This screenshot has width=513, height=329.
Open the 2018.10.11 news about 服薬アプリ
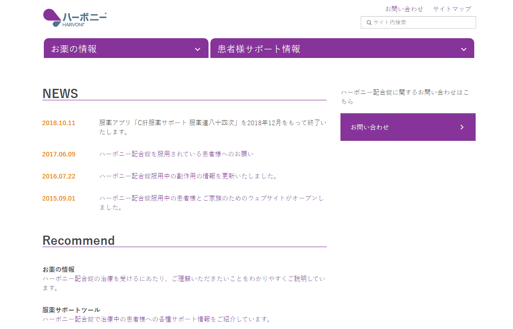[213, 127]
